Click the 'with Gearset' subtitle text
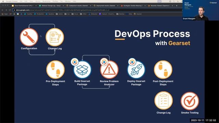The width and height of the screenshot is (219, 123). (172, 43)
